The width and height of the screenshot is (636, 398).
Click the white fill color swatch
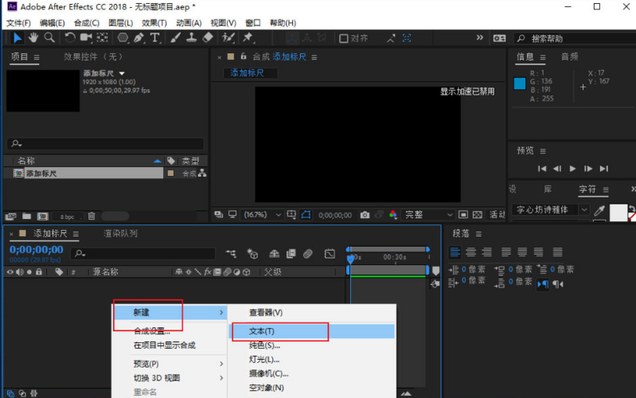(x=618, y=213)
